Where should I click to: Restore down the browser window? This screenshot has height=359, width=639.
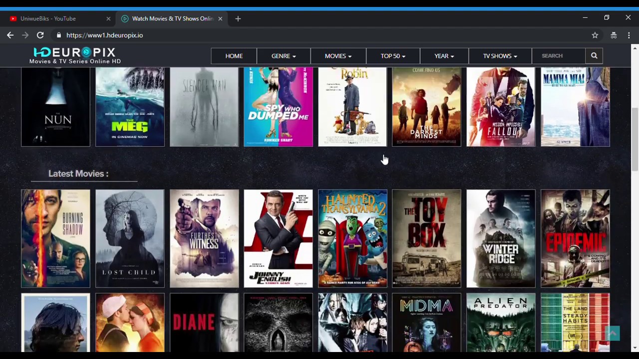point(607,18)
